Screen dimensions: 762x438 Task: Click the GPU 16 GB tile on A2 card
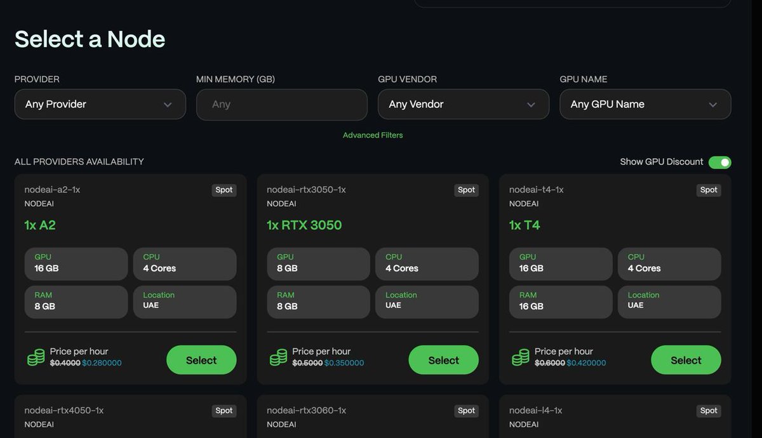tap(76, 263)
